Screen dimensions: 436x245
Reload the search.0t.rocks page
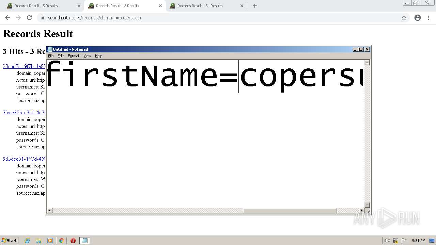point(29,18)
